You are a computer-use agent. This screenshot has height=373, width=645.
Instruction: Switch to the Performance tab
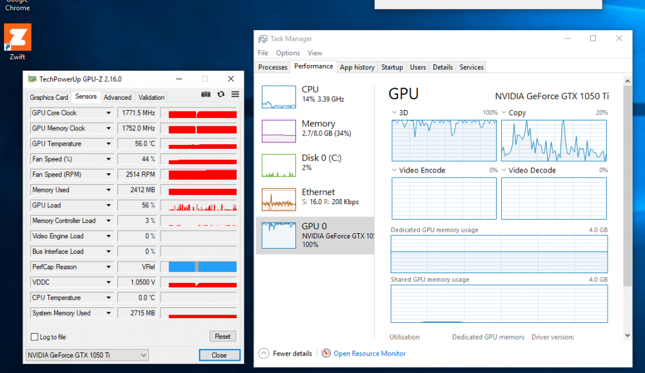point(313,66)
